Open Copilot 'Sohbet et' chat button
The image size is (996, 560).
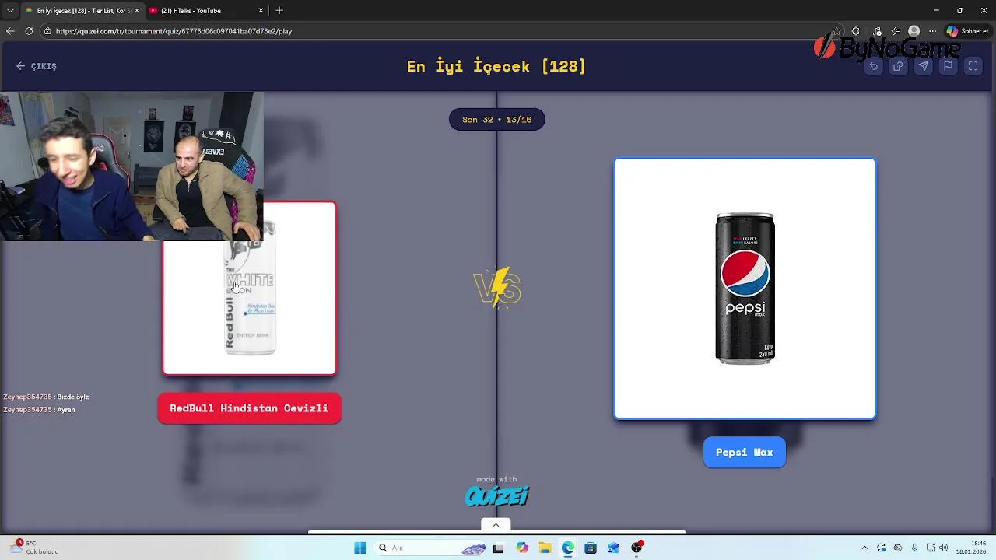(967, 31)
